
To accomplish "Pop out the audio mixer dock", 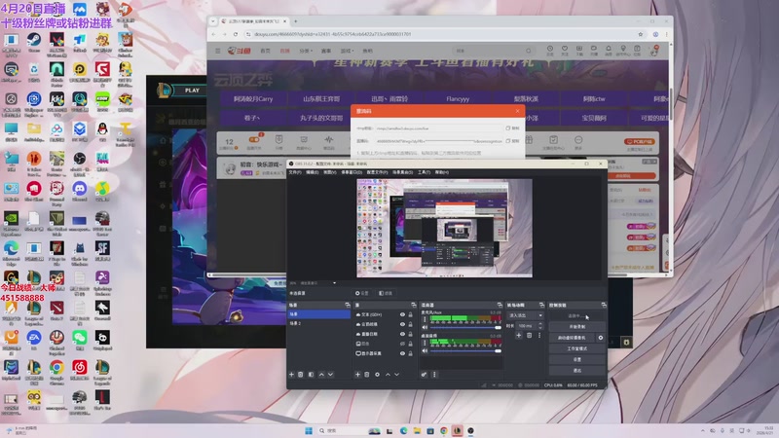I will tap(500, 305).
